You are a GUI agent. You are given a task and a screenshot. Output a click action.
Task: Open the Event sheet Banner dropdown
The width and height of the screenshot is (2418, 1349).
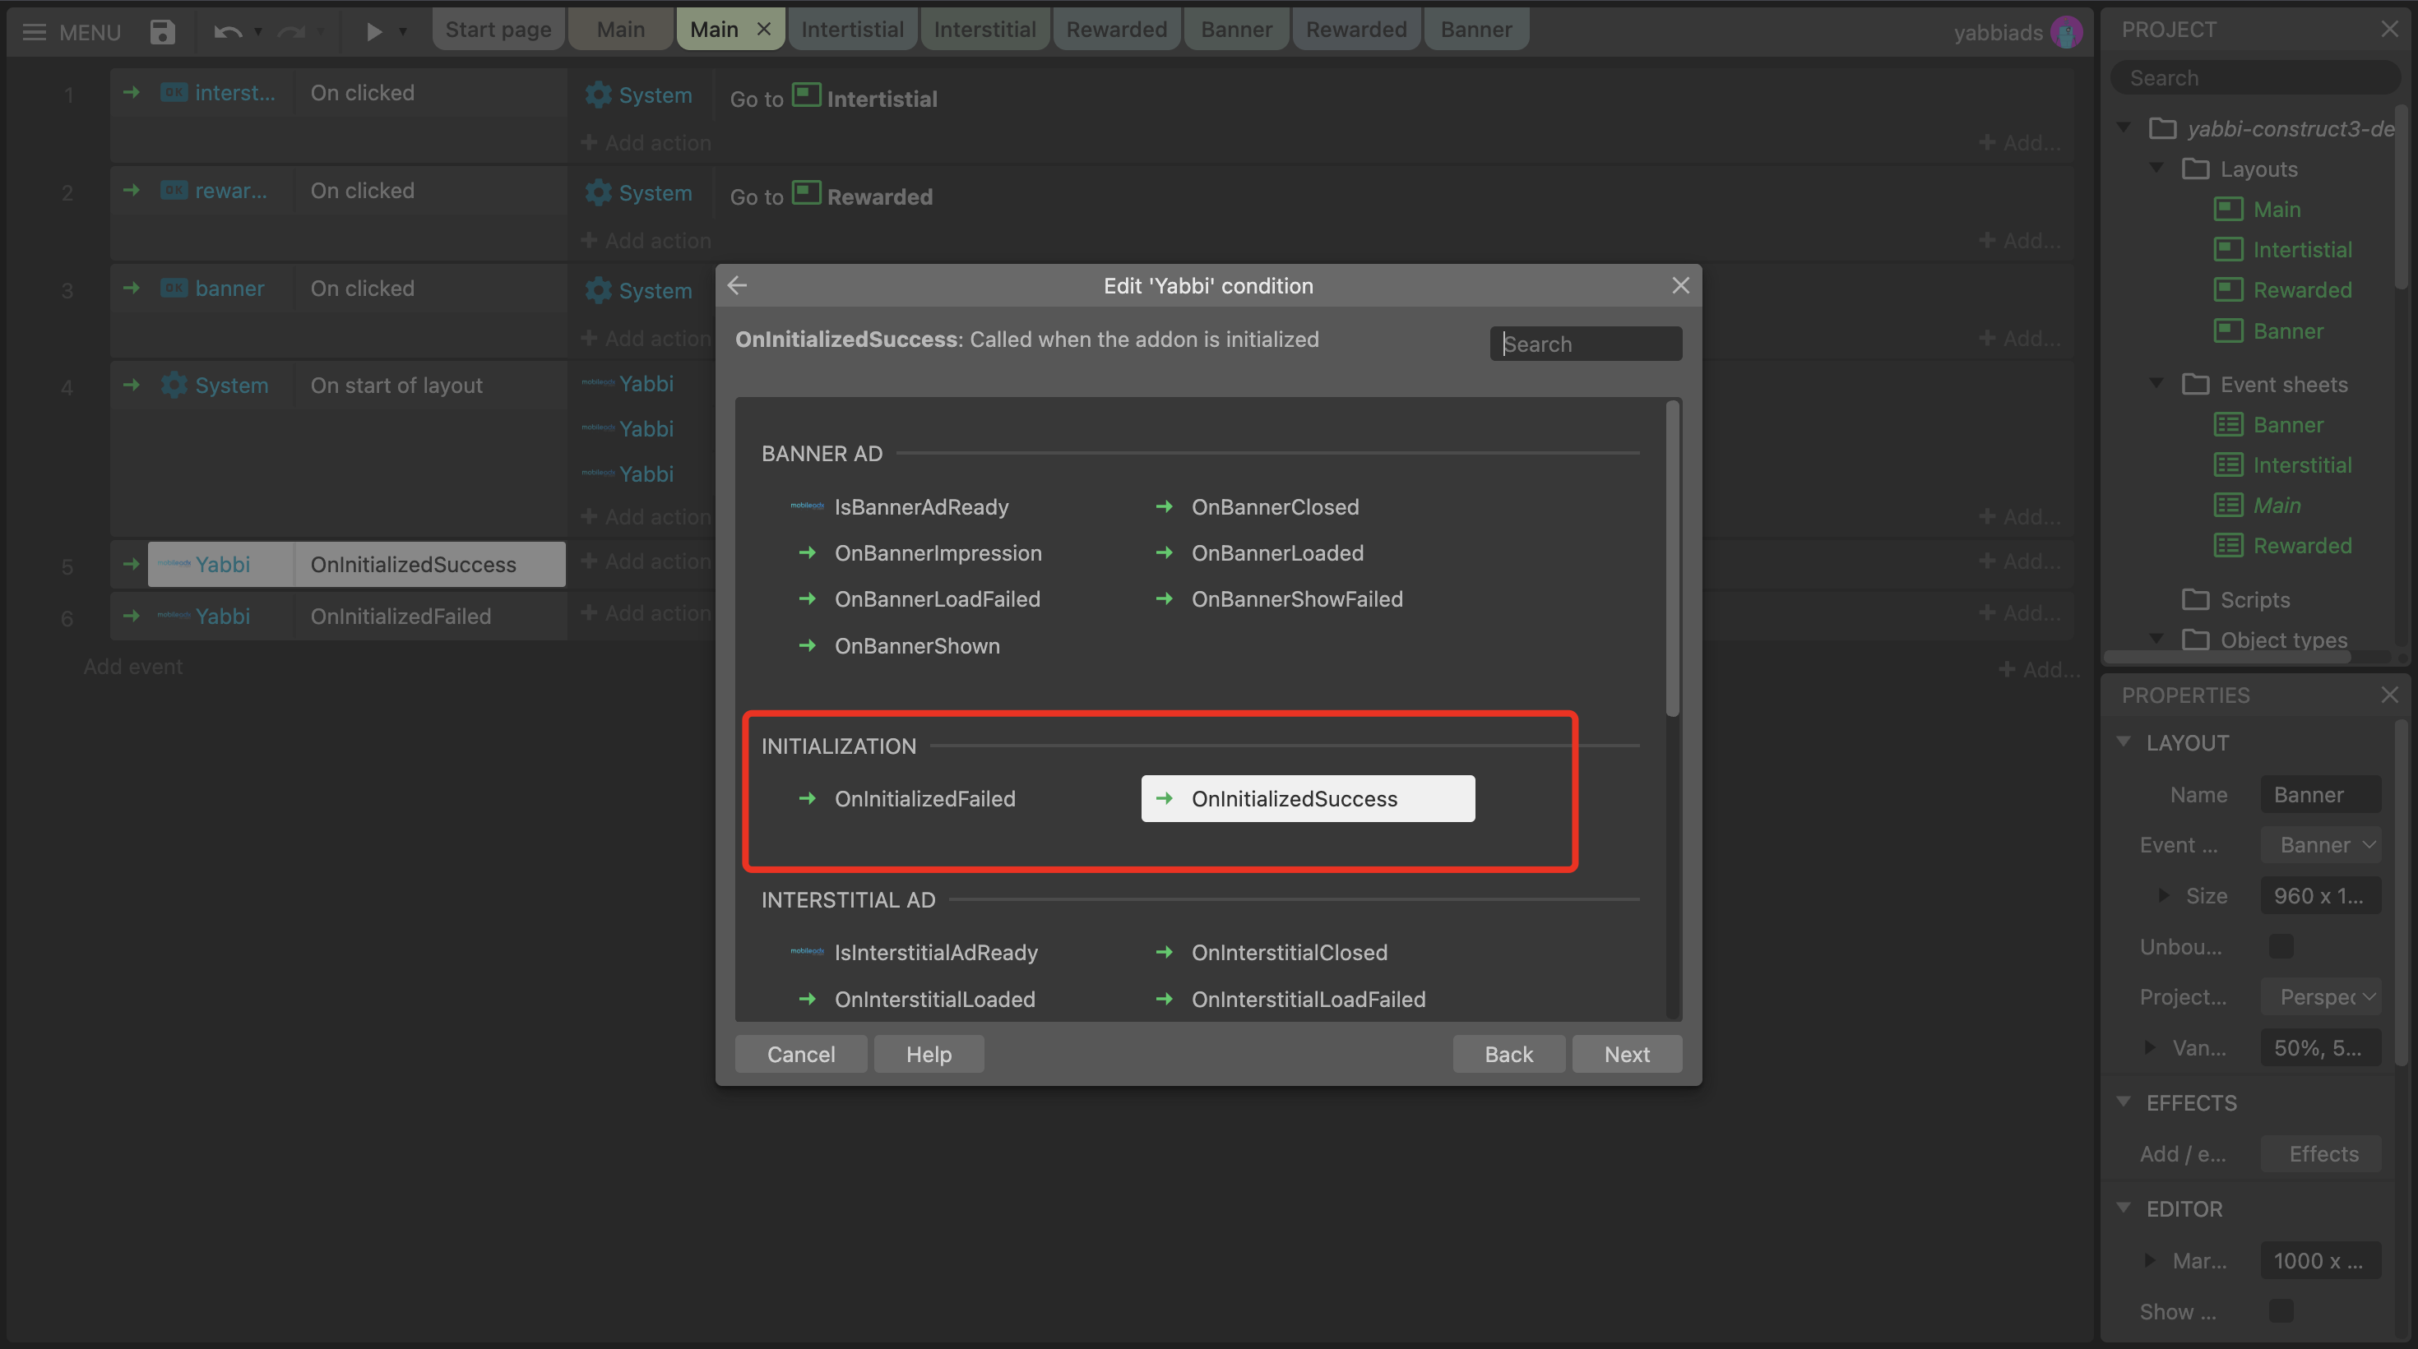tap(2320, 844)
